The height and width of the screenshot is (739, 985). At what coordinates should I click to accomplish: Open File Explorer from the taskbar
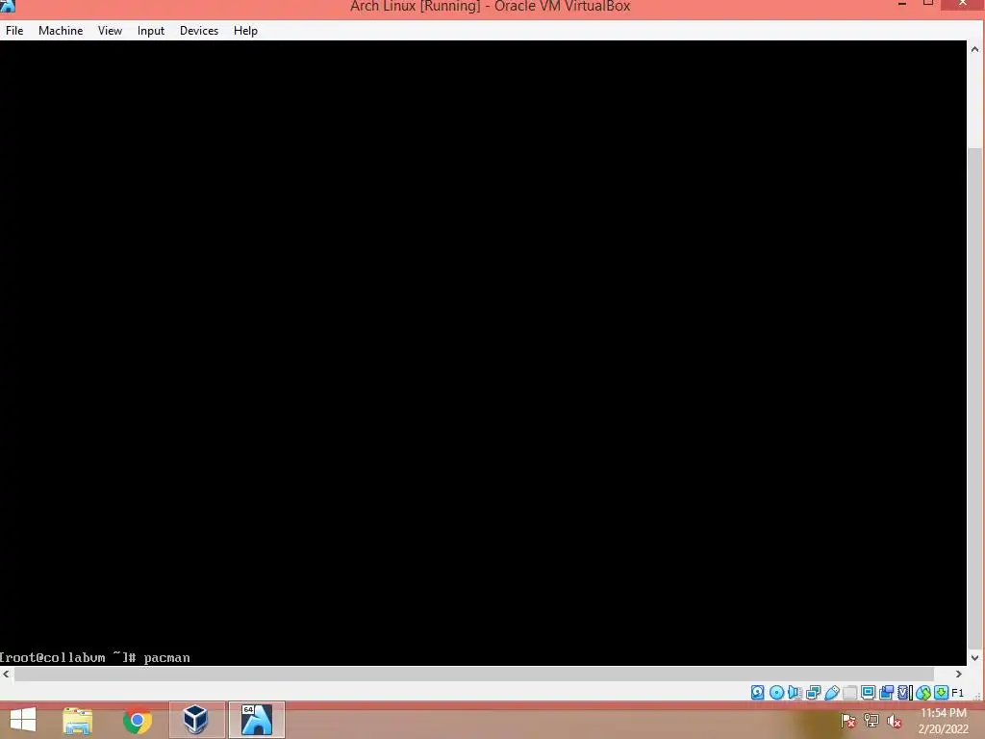coord(78,720)
